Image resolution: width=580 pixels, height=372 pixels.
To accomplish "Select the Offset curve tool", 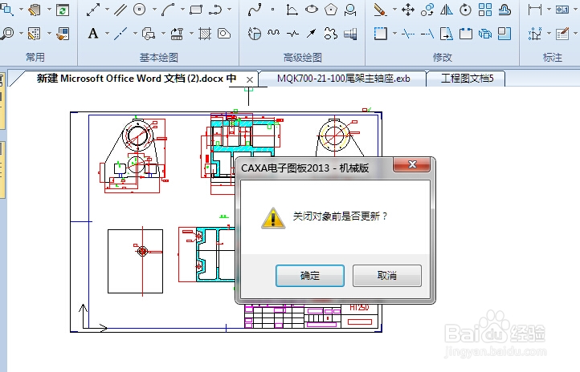I will (x=504, y=10).
